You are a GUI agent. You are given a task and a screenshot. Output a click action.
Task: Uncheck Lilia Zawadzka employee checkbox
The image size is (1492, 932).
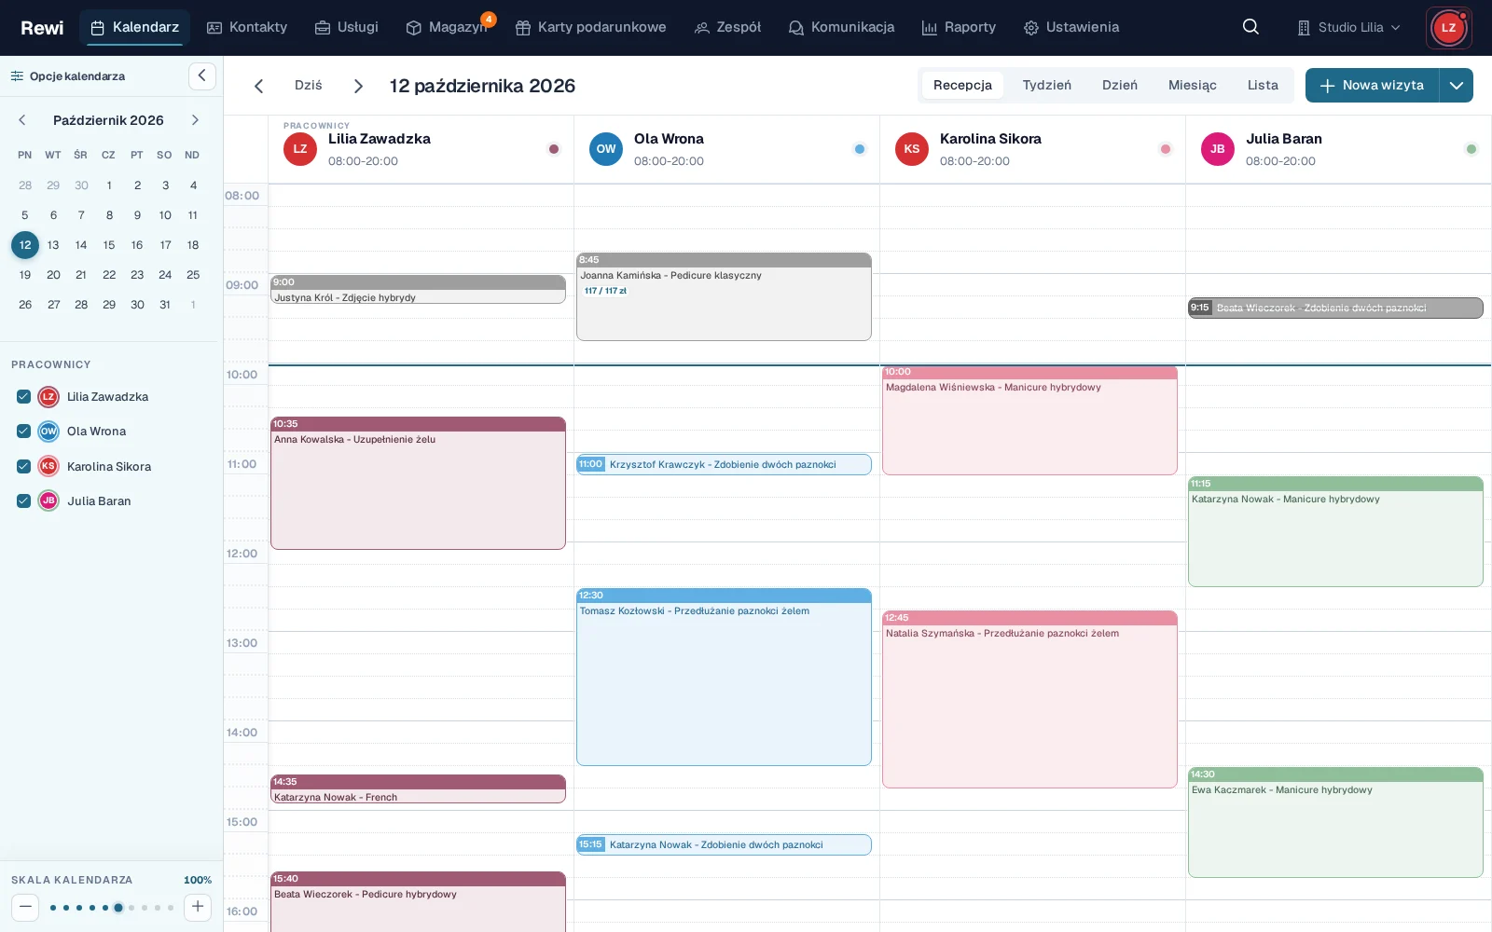coord(24,397)
